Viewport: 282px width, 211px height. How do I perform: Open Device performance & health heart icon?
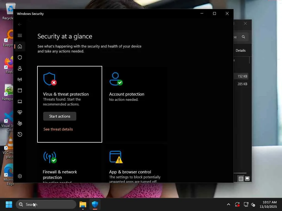click(20, 112)
